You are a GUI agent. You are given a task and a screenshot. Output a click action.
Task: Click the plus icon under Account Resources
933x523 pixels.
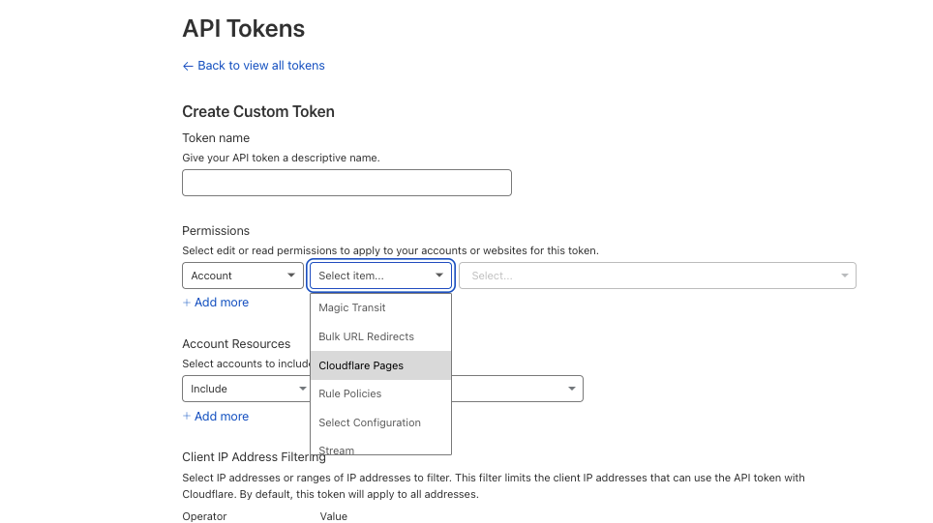[187, 417]
